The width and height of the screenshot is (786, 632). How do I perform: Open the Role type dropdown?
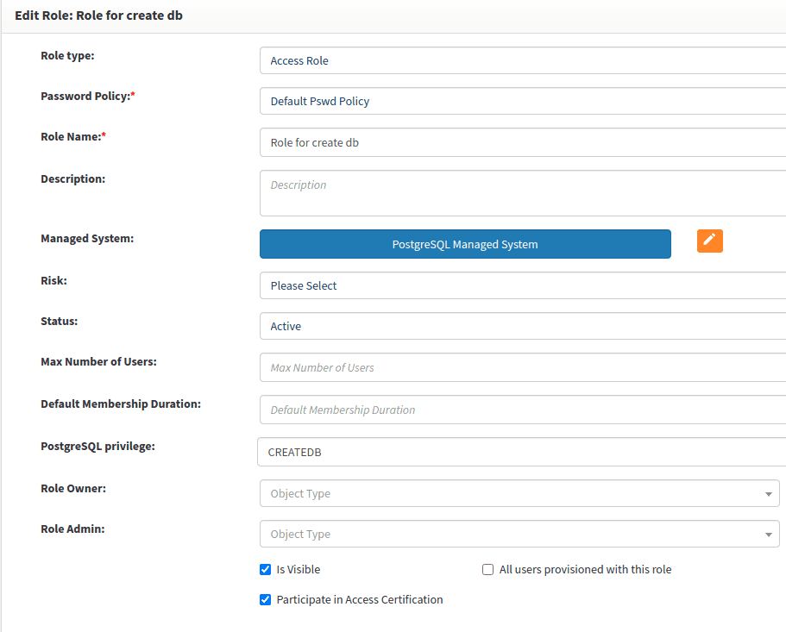click(x=522, y=60)
